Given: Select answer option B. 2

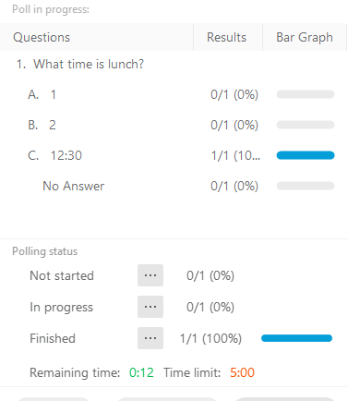Looking at the screenshot, I should pyautogui.click(x=42, y=125).
